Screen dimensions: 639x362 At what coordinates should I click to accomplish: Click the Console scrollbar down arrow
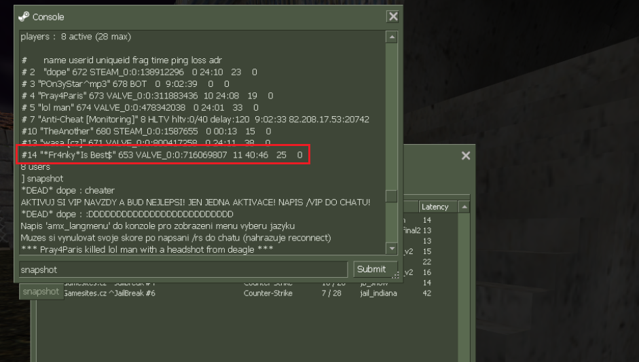tap(392, 248)
